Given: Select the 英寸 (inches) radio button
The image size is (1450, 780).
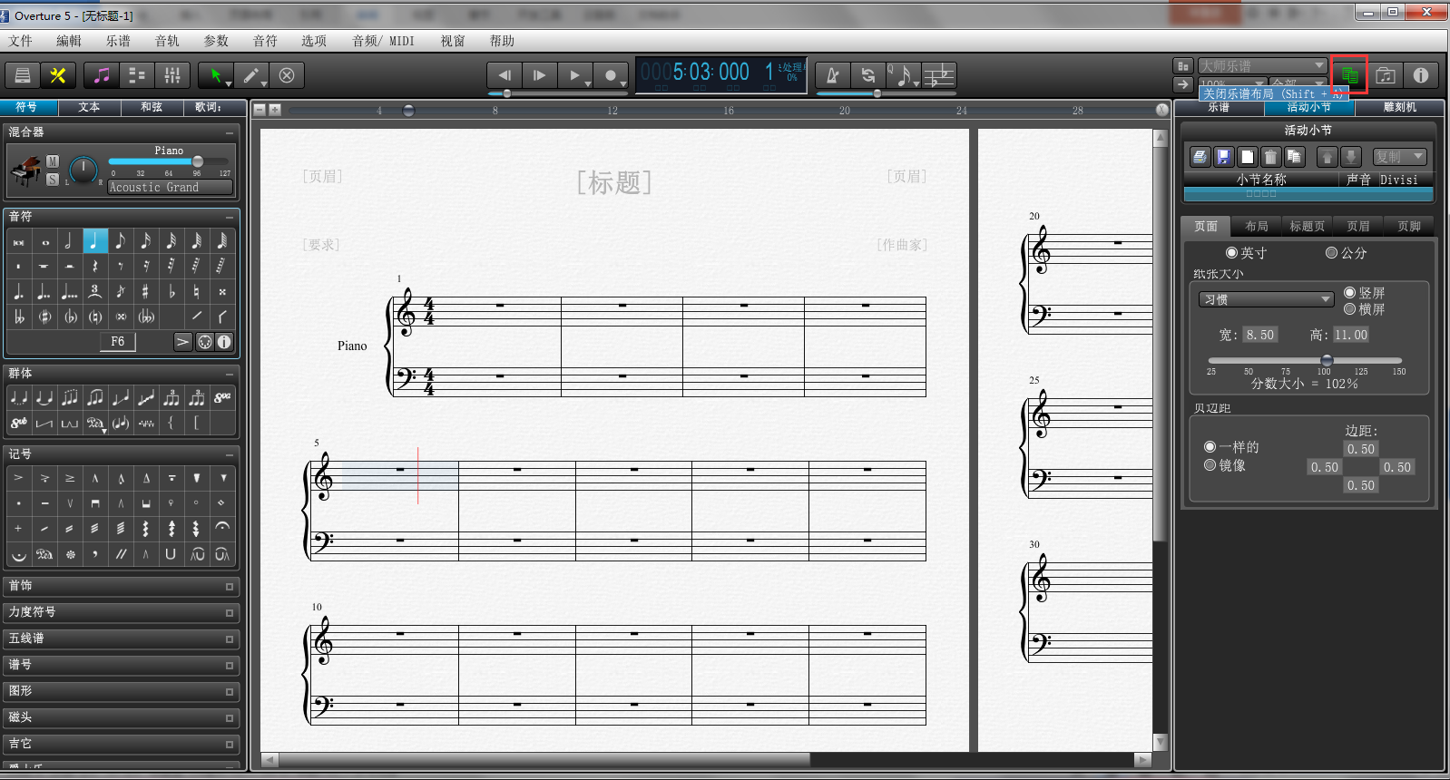Looking at the screenshot, I should click(1231, 253).
